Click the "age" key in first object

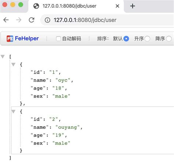pos(38,88)
